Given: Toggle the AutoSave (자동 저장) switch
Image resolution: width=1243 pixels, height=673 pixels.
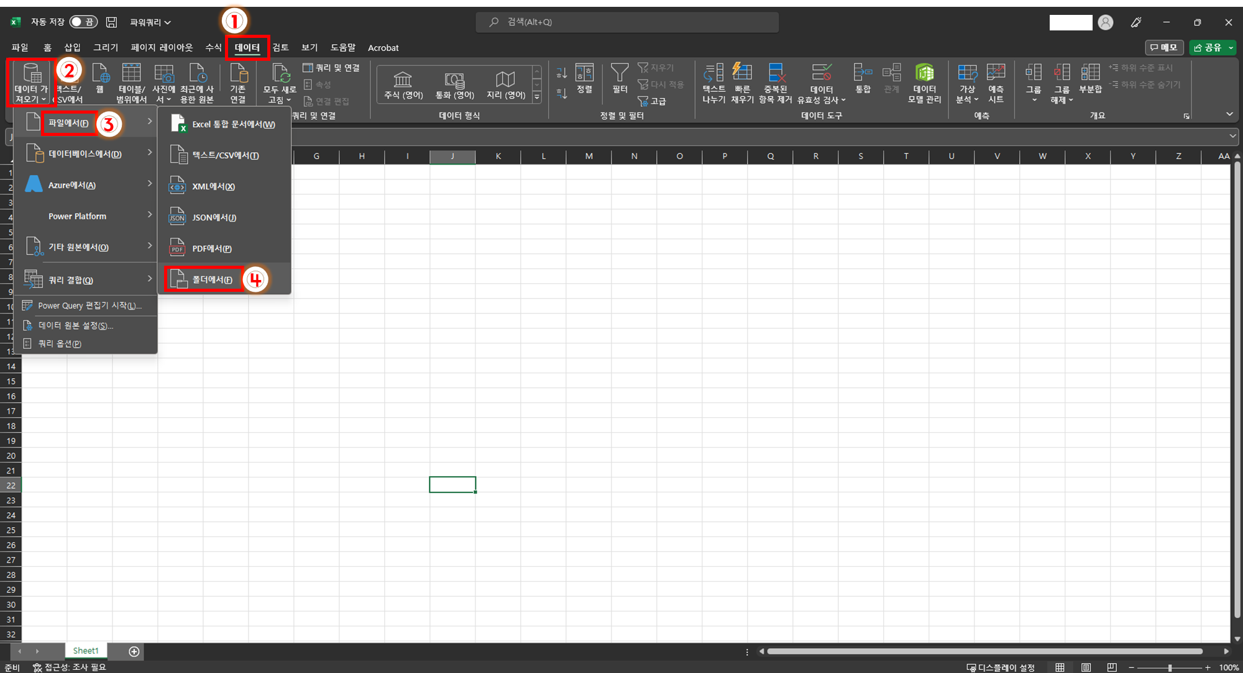Looking at the screenshot, I should pyautogui.click(x=83, y=22).
